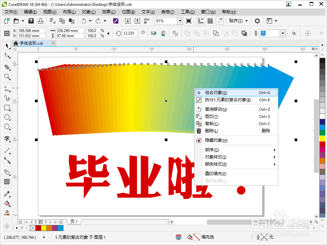Click the Export icon
This screenshot has width=327, height=245.
[137, 21]
